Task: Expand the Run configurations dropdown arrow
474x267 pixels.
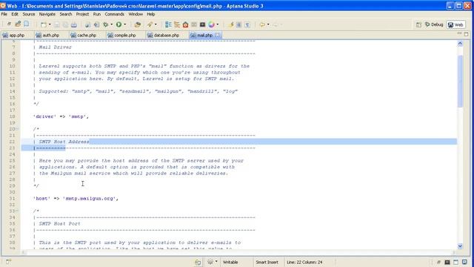Action: (x=125, y=24)
